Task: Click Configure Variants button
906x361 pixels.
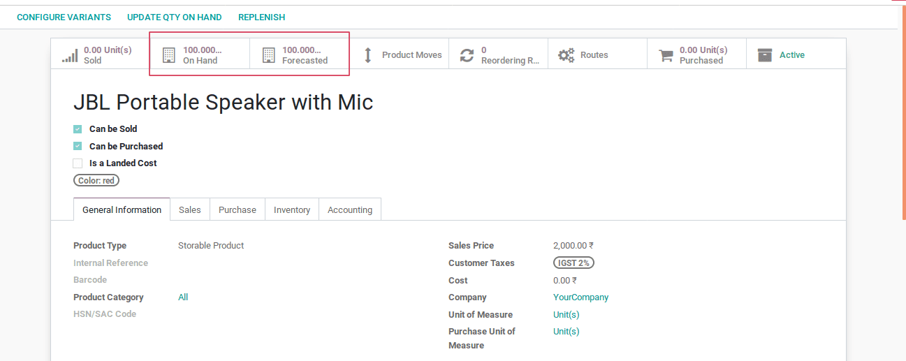Action: 64,17
